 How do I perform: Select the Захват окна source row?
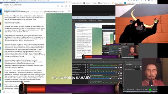(x=80, y=68)
